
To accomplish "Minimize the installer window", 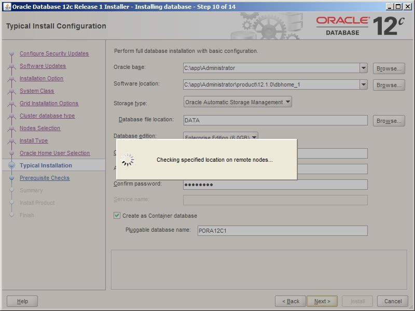I will coord(389,7).
